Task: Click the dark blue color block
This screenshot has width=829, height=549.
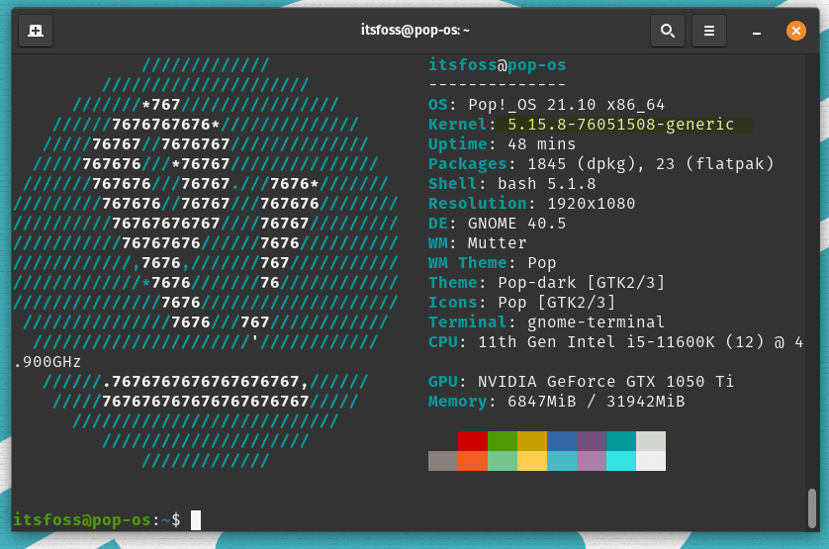Action: (x=562, y=441)
